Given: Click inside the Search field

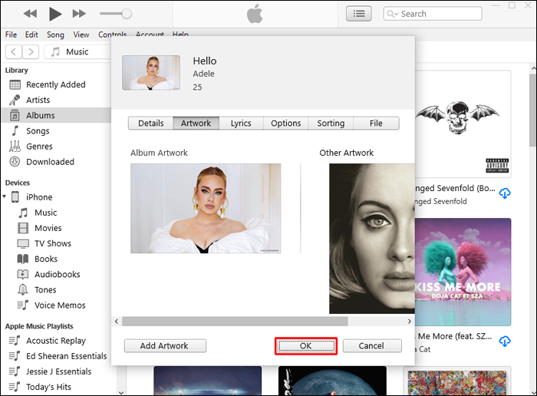Looking at the screenshot, I should 433,14.
